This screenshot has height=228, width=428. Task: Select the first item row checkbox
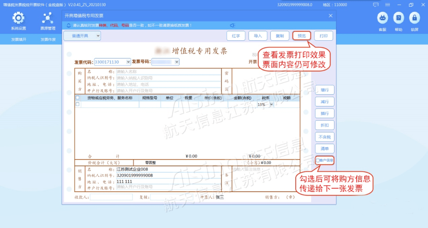point(78,104)
